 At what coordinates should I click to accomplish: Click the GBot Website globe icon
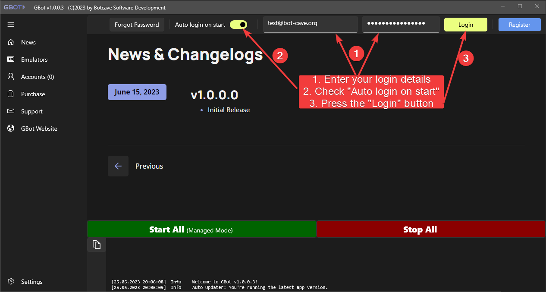pyautogui.click(x=11, y=129)
